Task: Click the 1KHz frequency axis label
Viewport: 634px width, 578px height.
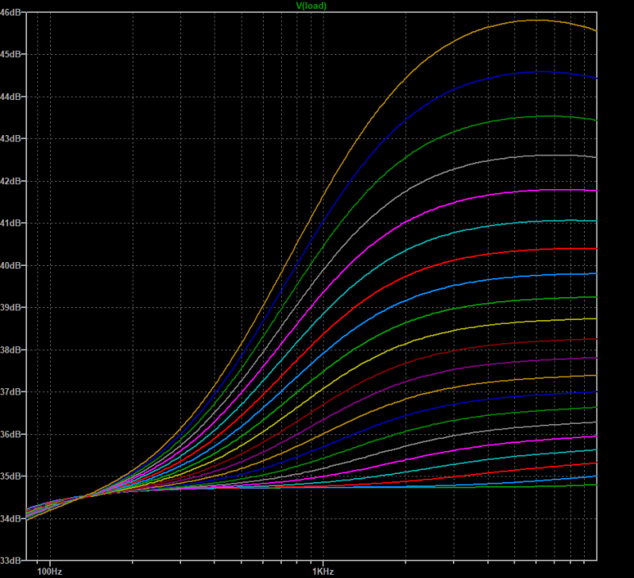Action: point(323,571)
